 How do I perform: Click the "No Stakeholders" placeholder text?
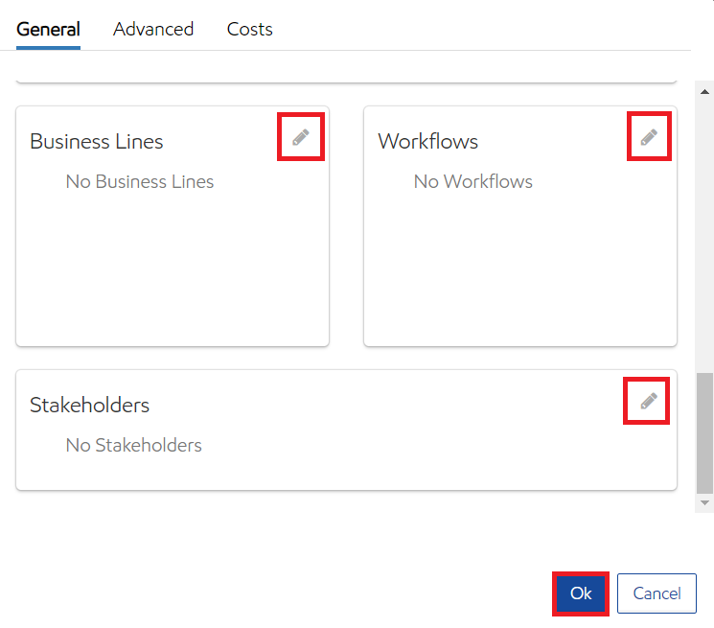click(x=134, y=445)
